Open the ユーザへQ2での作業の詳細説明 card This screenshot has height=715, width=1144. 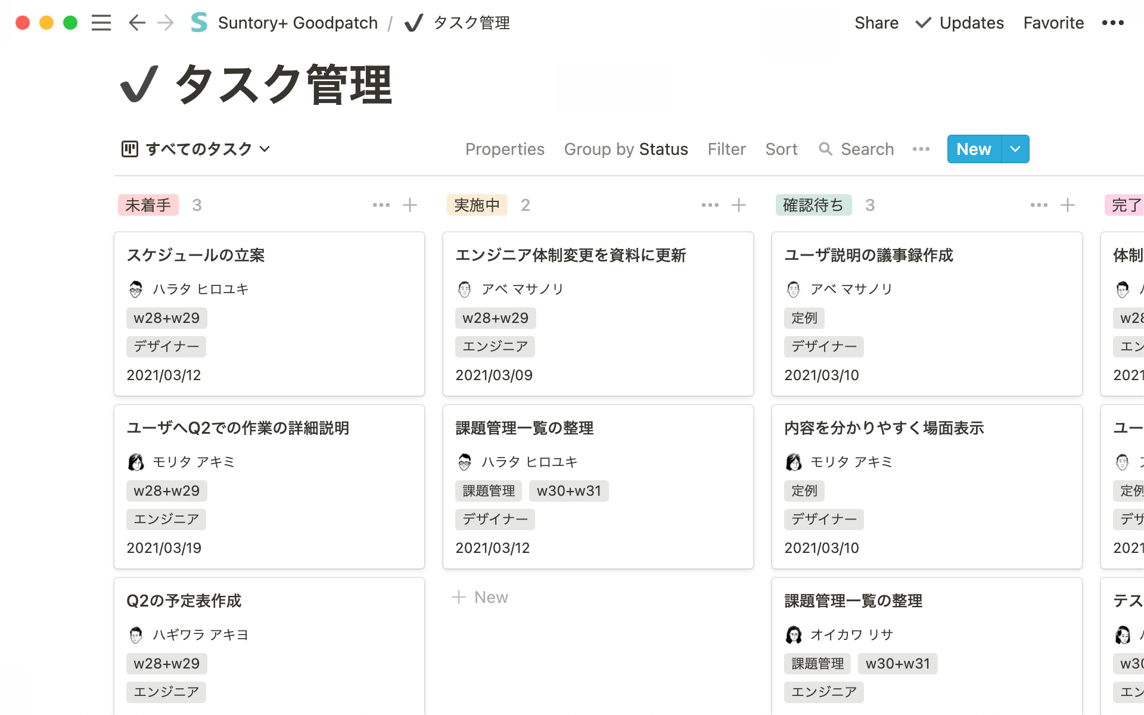269,487
